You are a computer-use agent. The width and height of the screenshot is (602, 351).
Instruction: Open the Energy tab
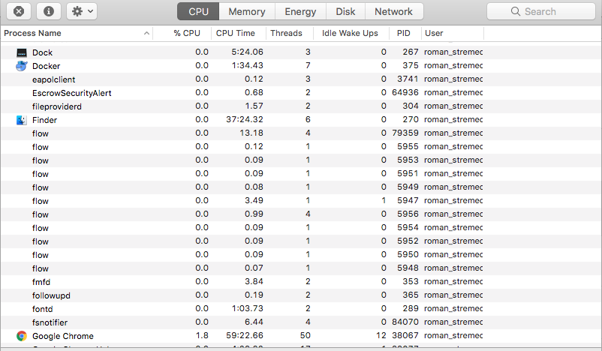(x=300, y=11)
